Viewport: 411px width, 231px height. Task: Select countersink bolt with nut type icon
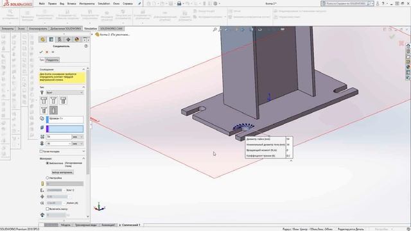(53, 100)
